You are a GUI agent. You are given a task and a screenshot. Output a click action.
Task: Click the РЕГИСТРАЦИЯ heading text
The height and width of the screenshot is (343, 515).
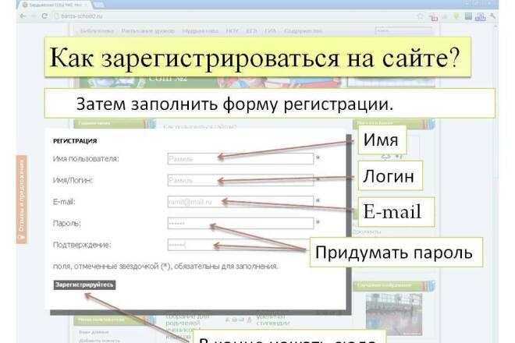click(75, 141)
